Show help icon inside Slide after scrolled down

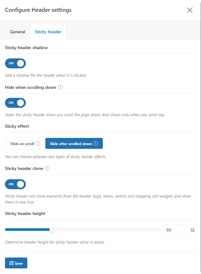(96, 144)
